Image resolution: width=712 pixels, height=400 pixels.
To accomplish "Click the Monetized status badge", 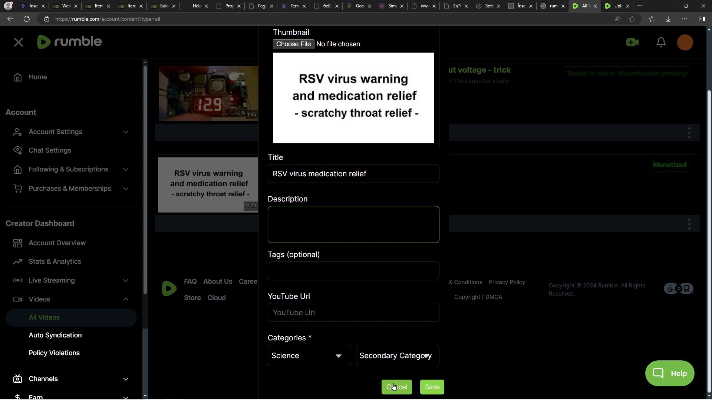I will pos(670,165).
